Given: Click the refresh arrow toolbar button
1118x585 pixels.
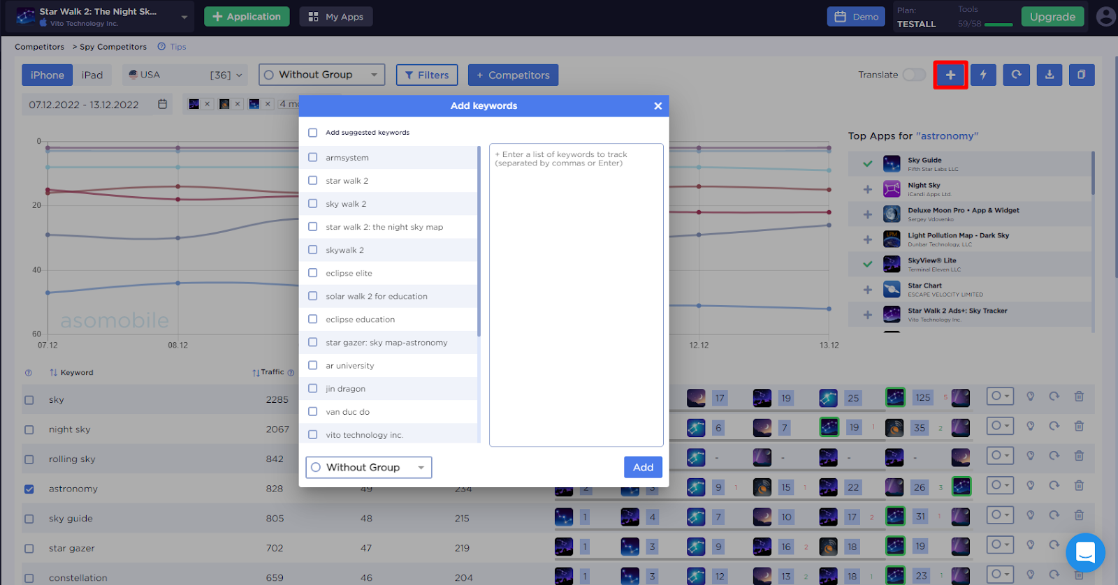Looking at the screenshot, I should click(1017, 75).
